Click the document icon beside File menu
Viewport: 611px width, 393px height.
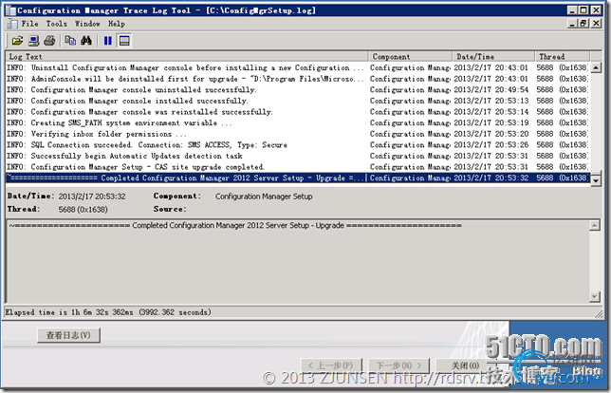pos(12,24)
